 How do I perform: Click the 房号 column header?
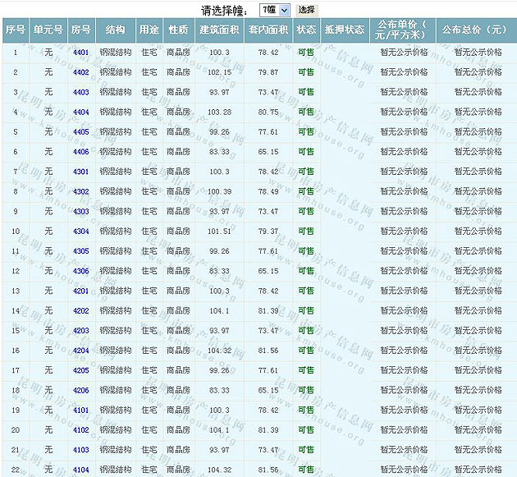coord(80,30)
